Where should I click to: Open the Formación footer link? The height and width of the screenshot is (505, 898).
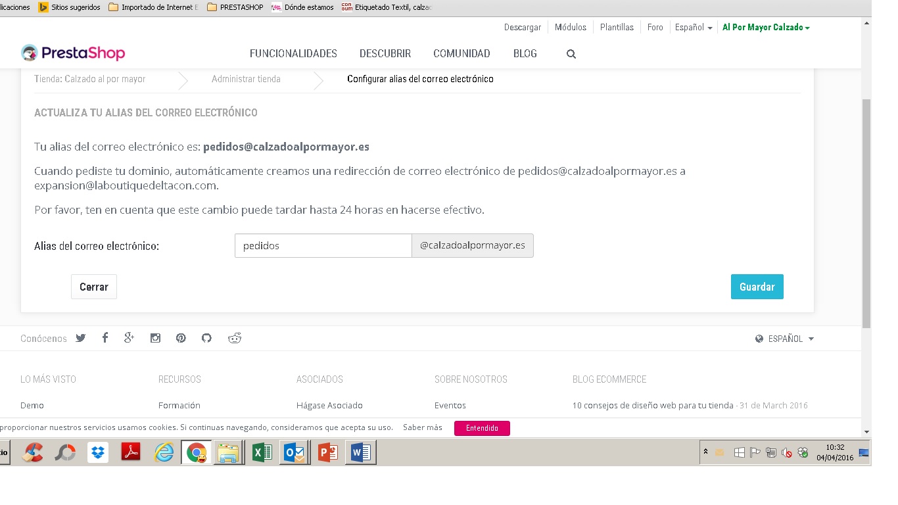coord(179,406)
